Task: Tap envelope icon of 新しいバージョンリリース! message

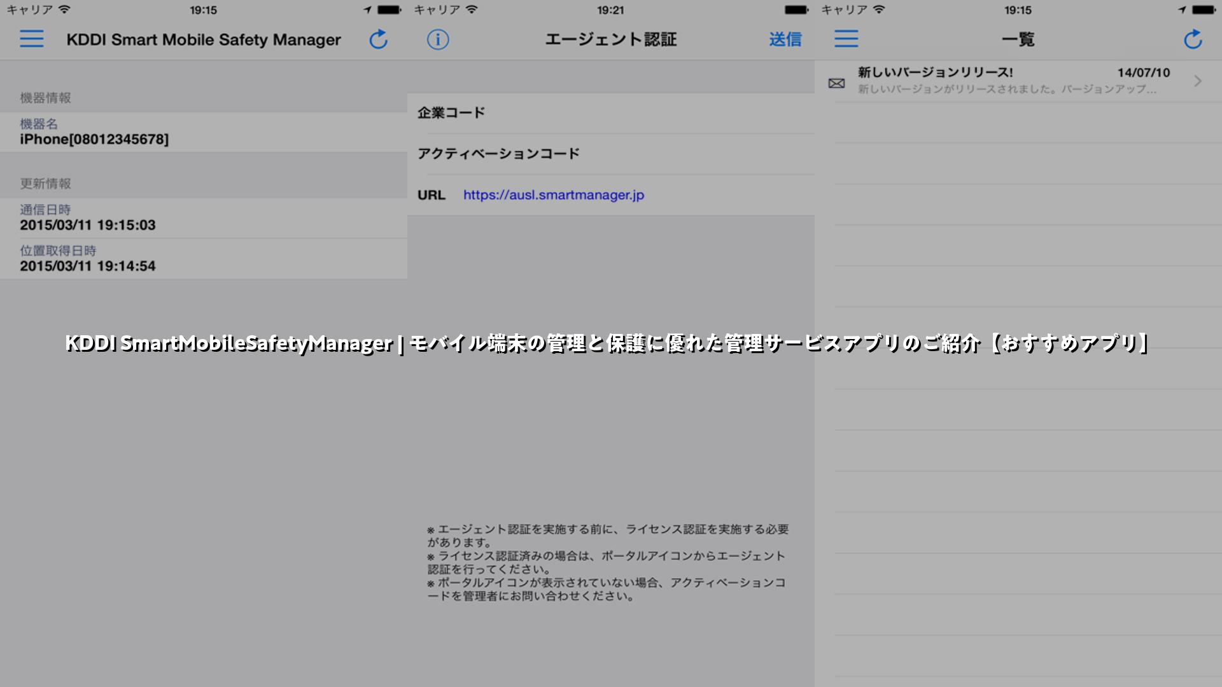Action: 836,83
